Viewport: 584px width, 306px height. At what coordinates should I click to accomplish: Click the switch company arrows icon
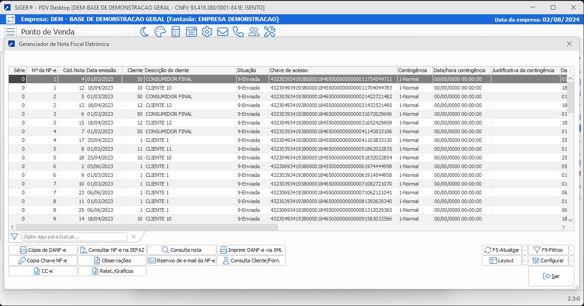(10, 19)
